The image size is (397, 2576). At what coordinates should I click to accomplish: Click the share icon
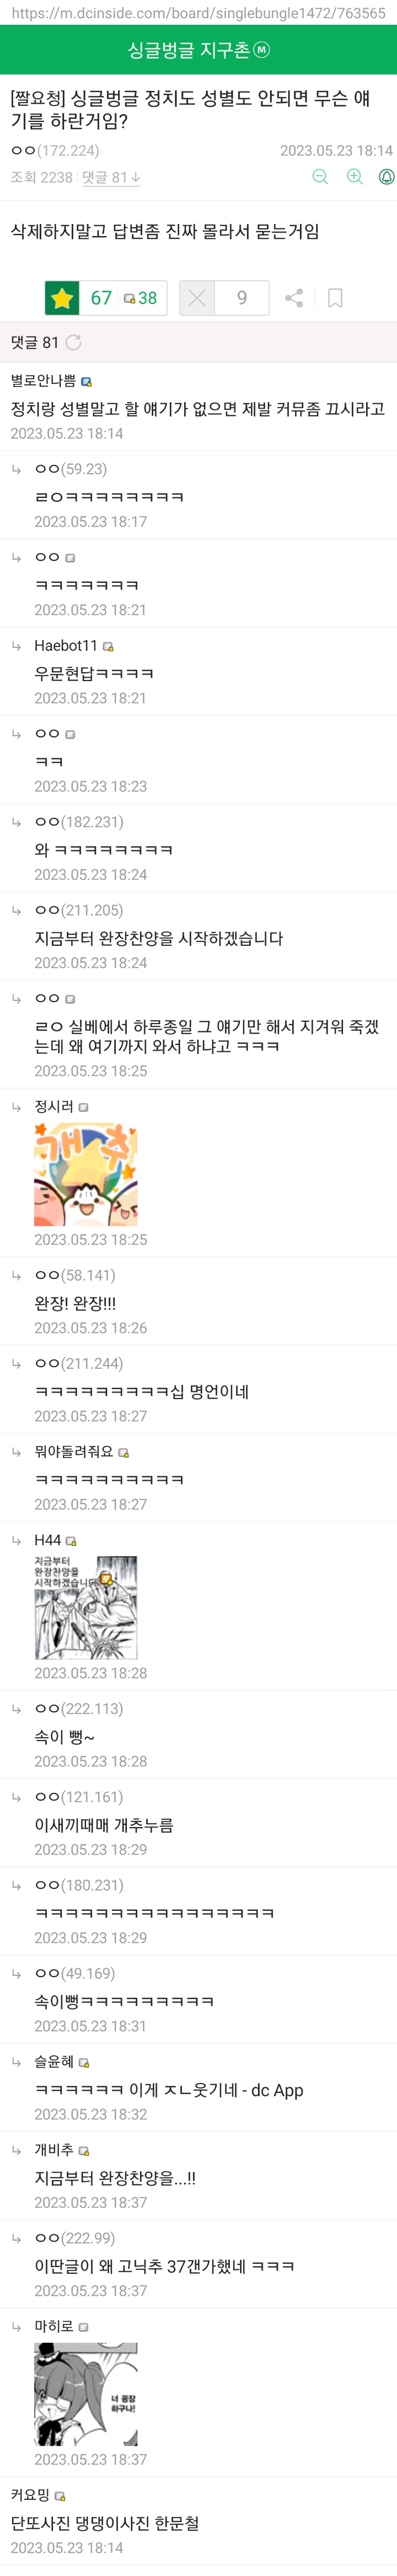click(294, 298)
